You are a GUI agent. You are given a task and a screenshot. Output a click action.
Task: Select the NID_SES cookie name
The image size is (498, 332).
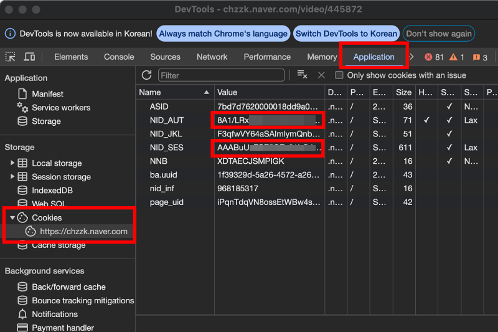(x=167, y=148)
